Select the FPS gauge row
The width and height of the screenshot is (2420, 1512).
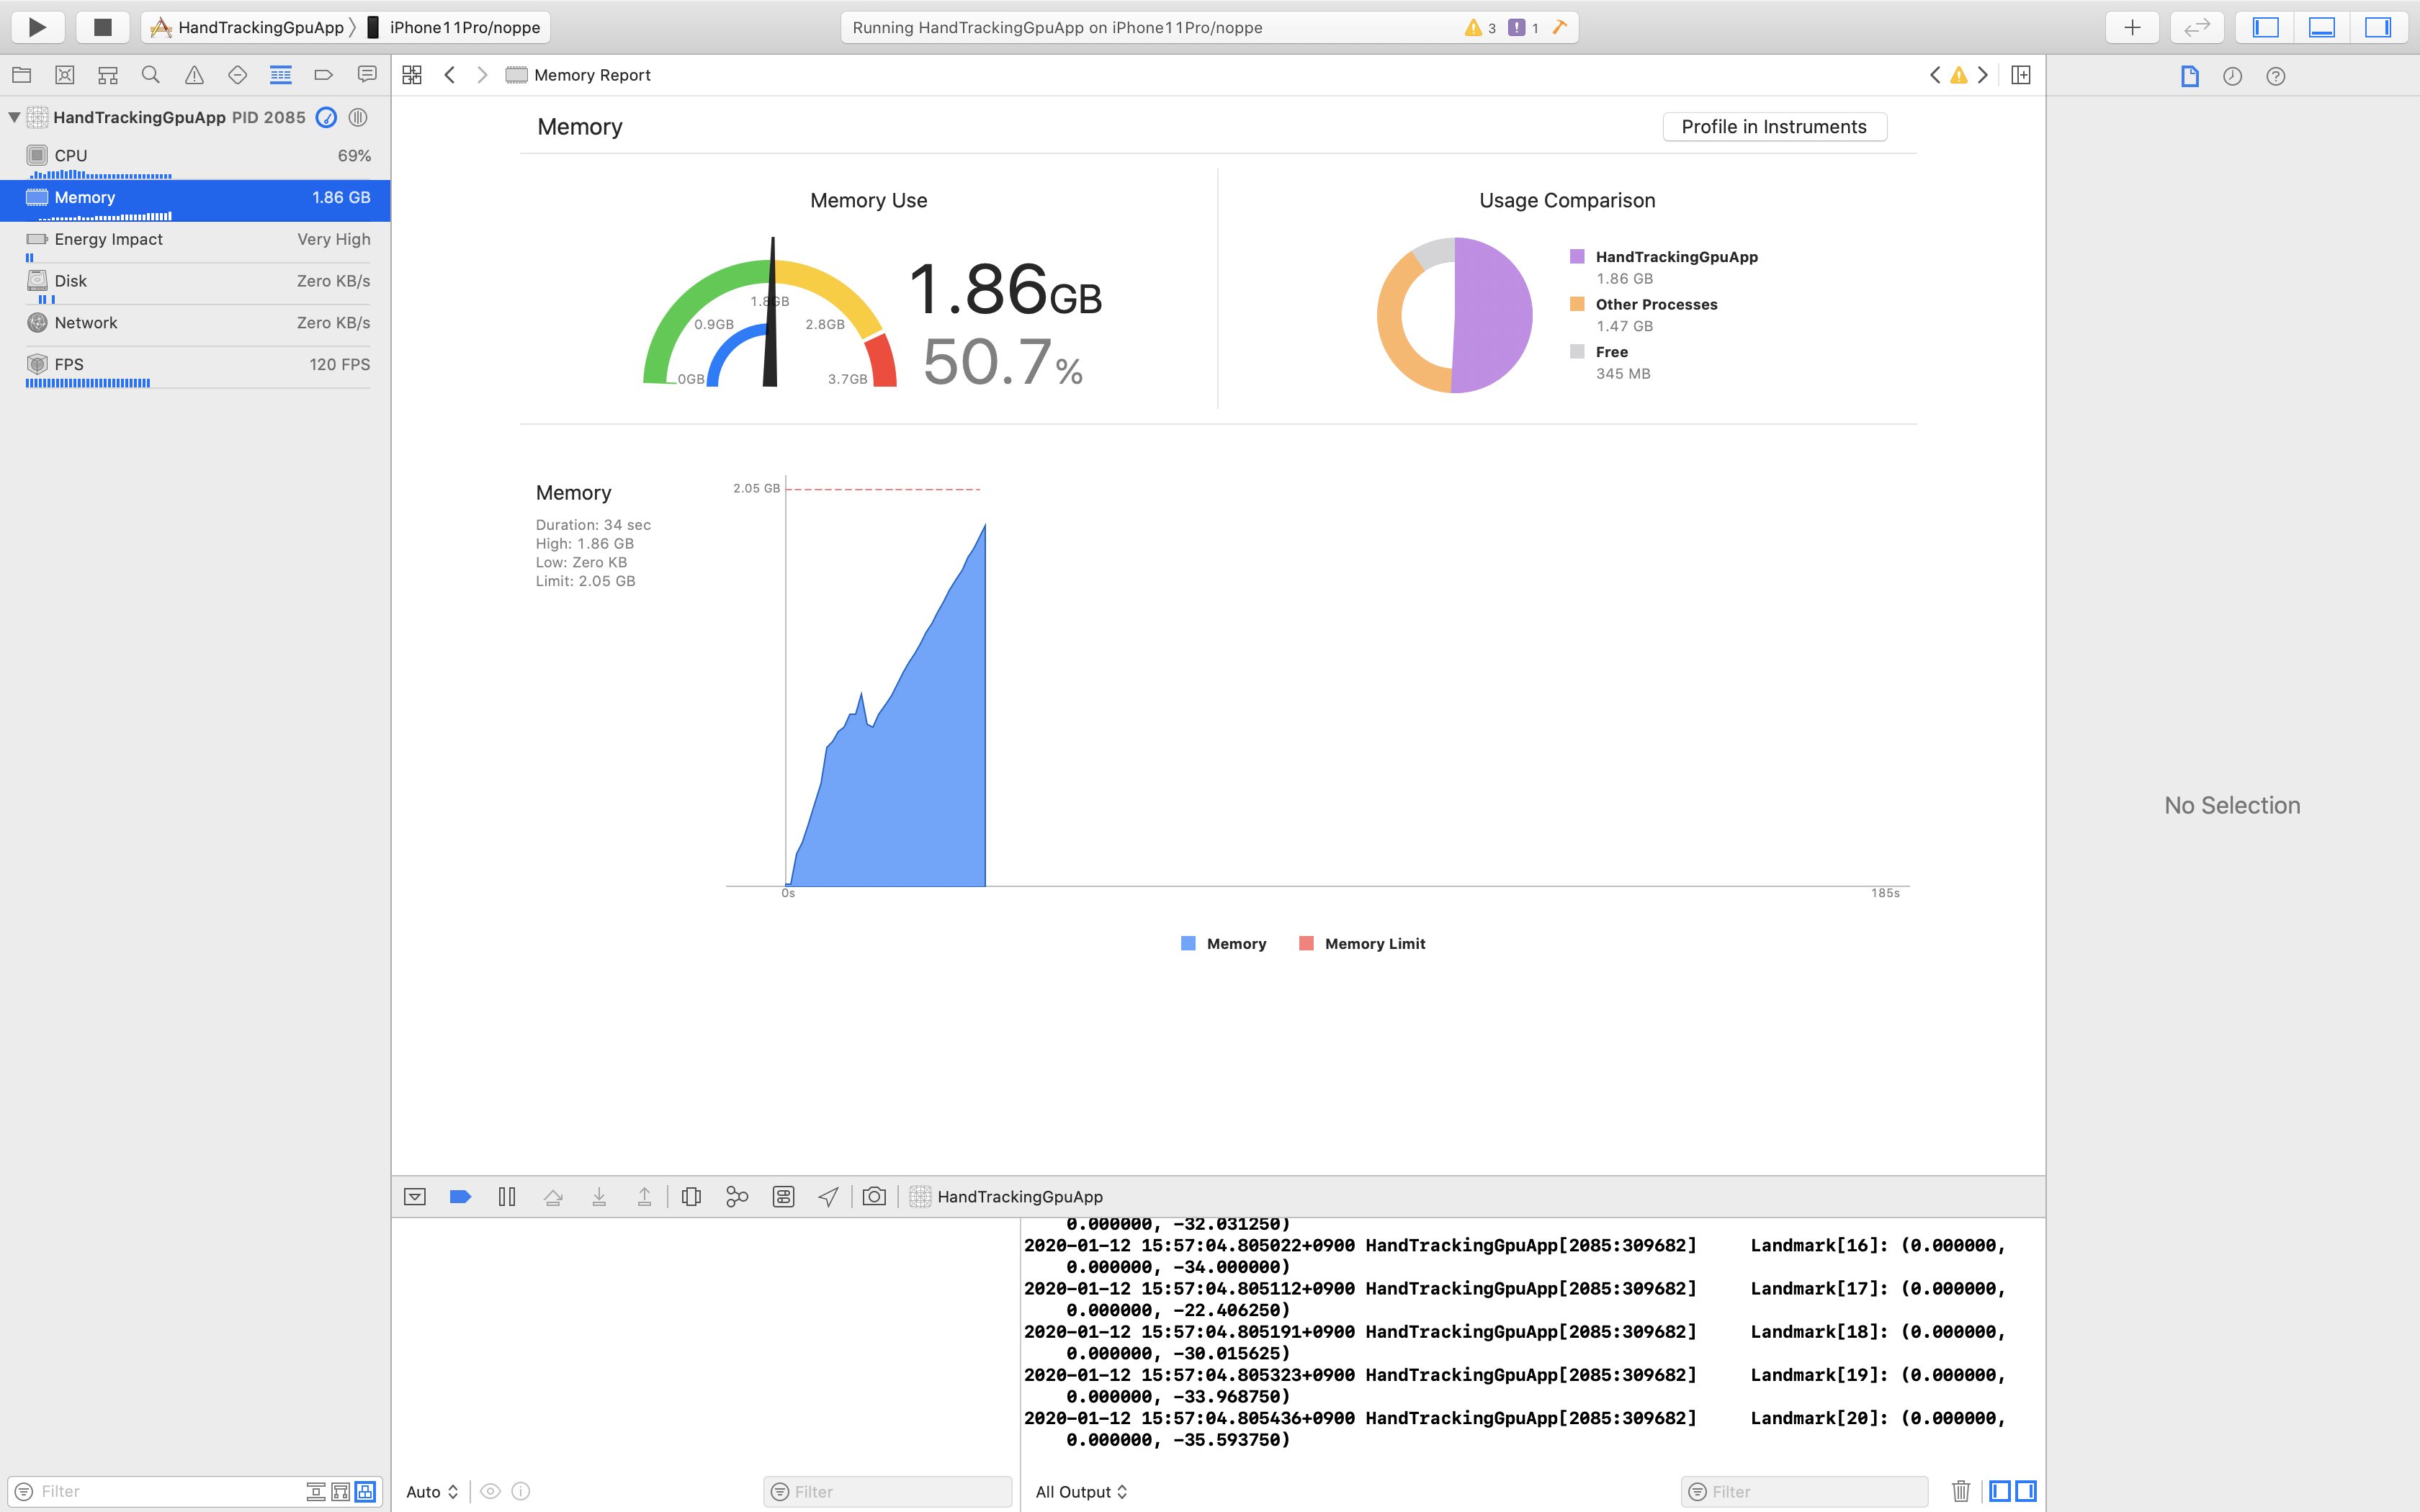(196, 367)
